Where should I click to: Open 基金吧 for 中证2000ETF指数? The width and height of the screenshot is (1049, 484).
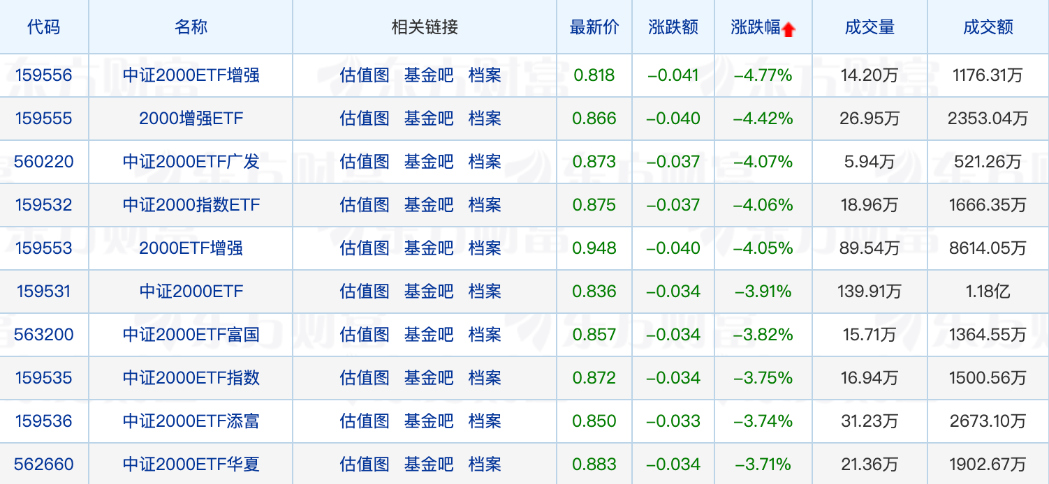(429, 377)
